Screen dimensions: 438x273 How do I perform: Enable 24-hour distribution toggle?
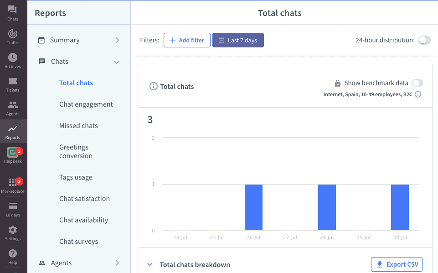[424, 40]
